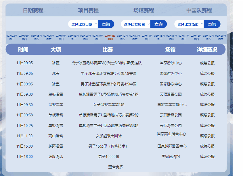
Task: Select date 02月15日 周一
Action: [x=159, y=37]
